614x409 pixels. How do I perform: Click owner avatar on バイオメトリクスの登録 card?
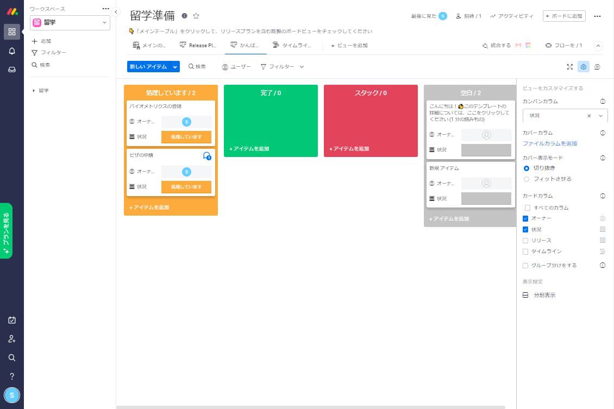pyautogui.click(x=186, y=122)
